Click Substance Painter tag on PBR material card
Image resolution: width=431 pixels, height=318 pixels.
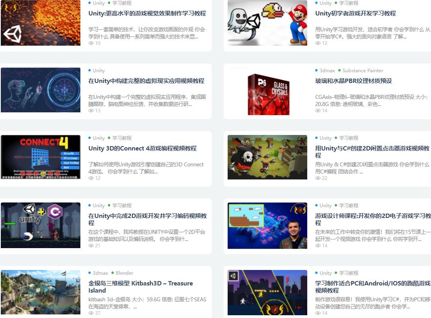tap(363, 70)
